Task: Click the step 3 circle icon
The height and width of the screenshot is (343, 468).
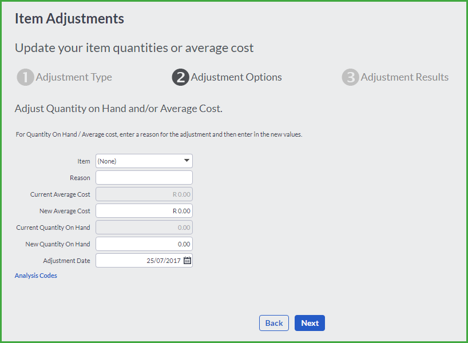Action: click(350, 77)
